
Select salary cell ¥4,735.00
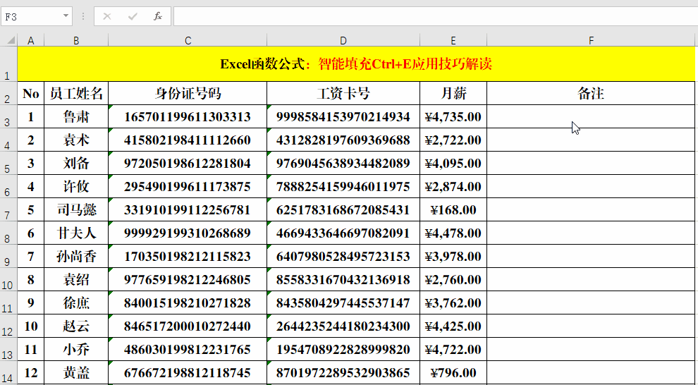[453, 116]
